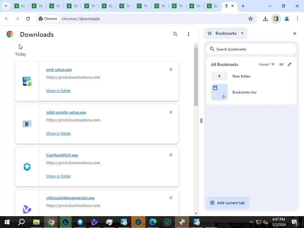Open Microsoft Edge from the taskbar
Viewport: 304px width, 228px height.
pyautogui.click(x=153, y=222)
